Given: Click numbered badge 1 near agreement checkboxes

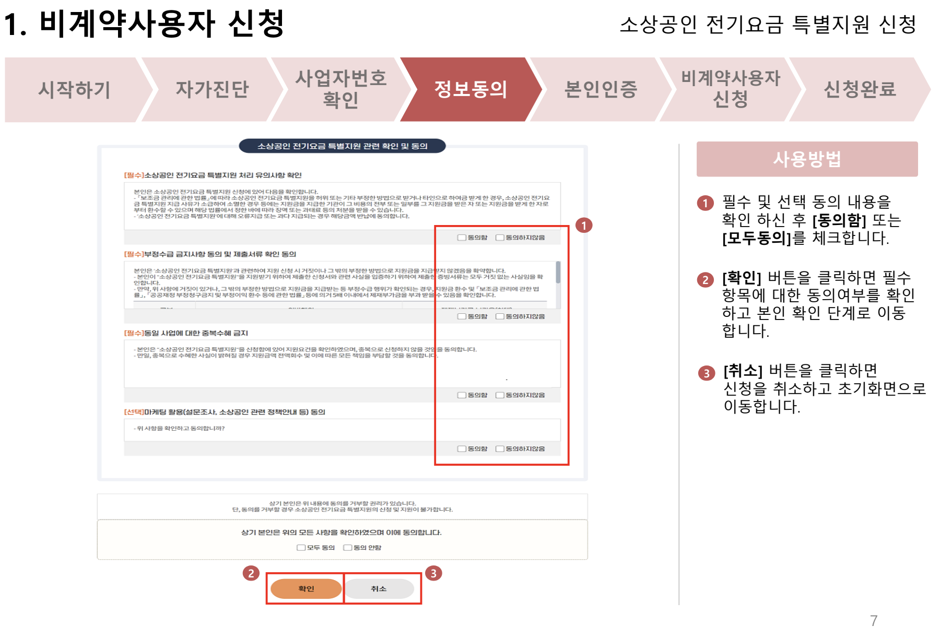Looking at the screenshot, I should coord(584,226).
